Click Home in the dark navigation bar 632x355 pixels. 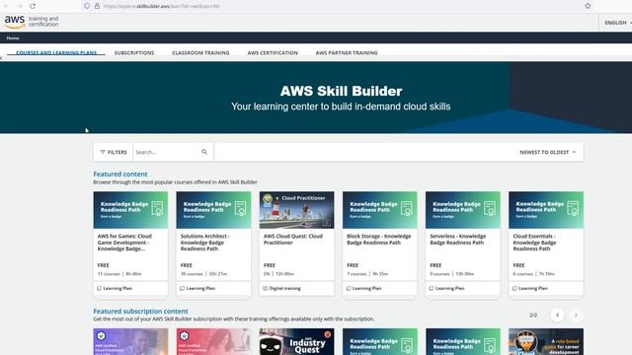point(13,37)
